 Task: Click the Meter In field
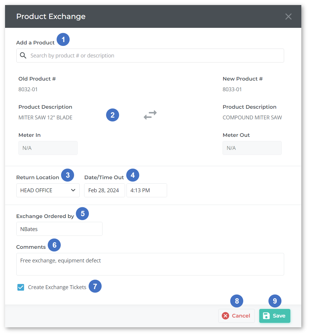48,148
